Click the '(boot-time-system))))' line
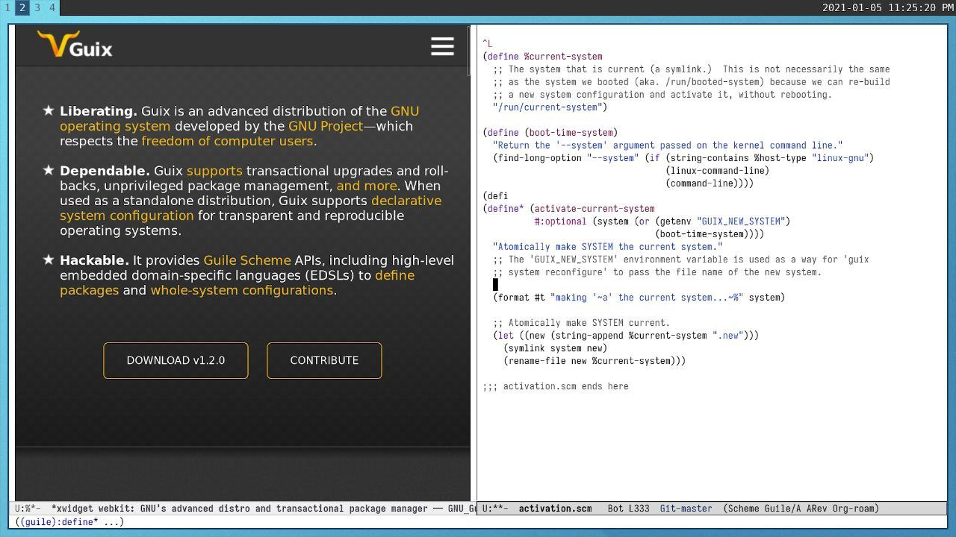Viewport: 956px width, 537px height. point(710,234)
